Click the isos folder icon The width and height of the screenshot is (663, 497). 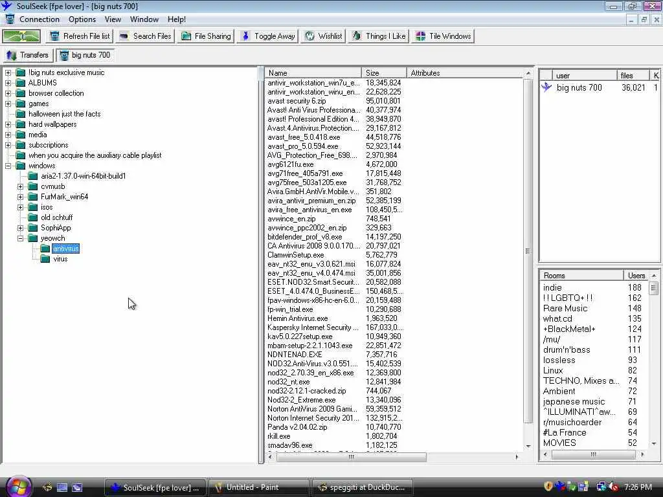click(x=33, y=207)
